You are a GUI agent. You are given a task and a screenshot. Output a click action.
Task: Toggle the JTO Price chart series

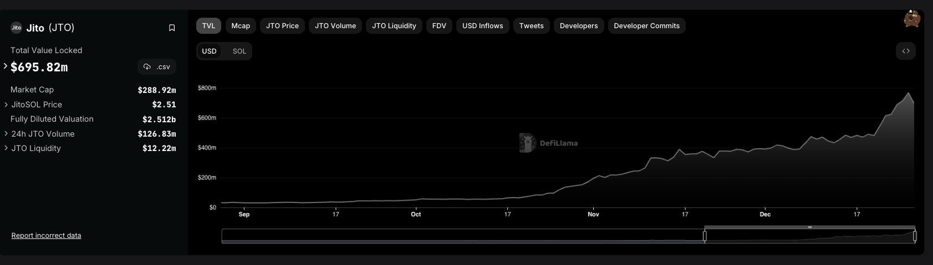(282, 25)
